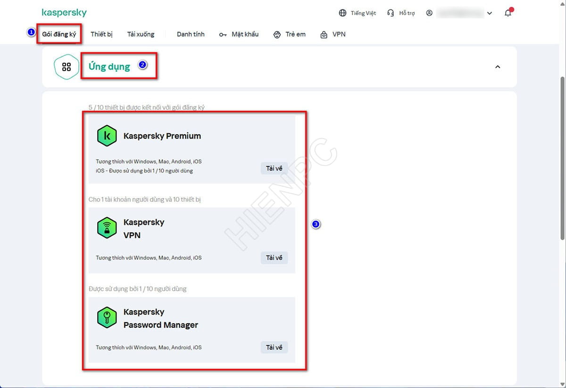Click the Kaspersky VPN wifi-lock icon
The height and width of the screenshot is (388, 566).
[107, 228]
